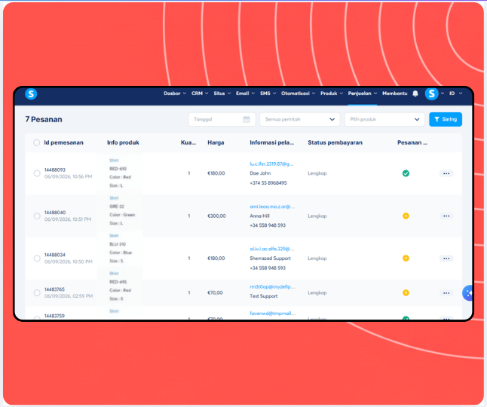Open customer email favenwd@tmpmail...

[273, 314]
